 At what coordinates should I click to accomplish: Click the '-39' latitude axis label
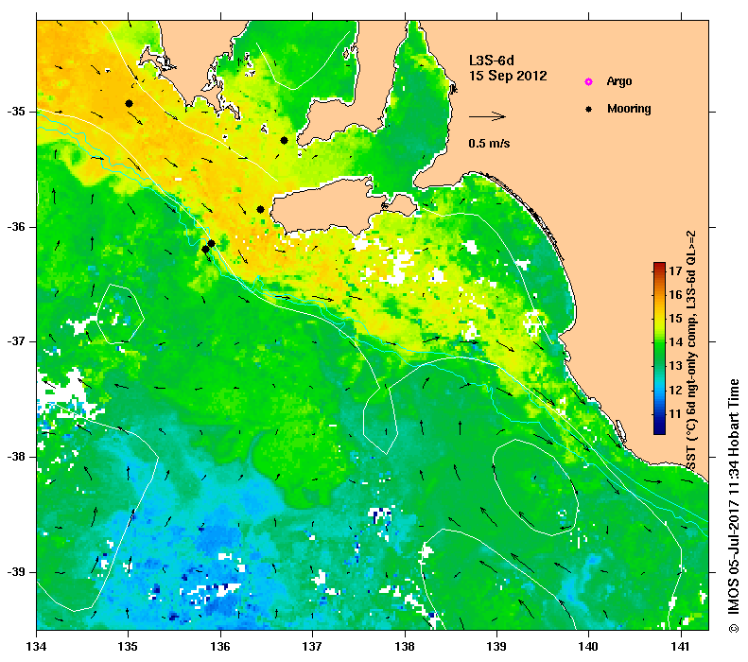[x=16, y=572]
